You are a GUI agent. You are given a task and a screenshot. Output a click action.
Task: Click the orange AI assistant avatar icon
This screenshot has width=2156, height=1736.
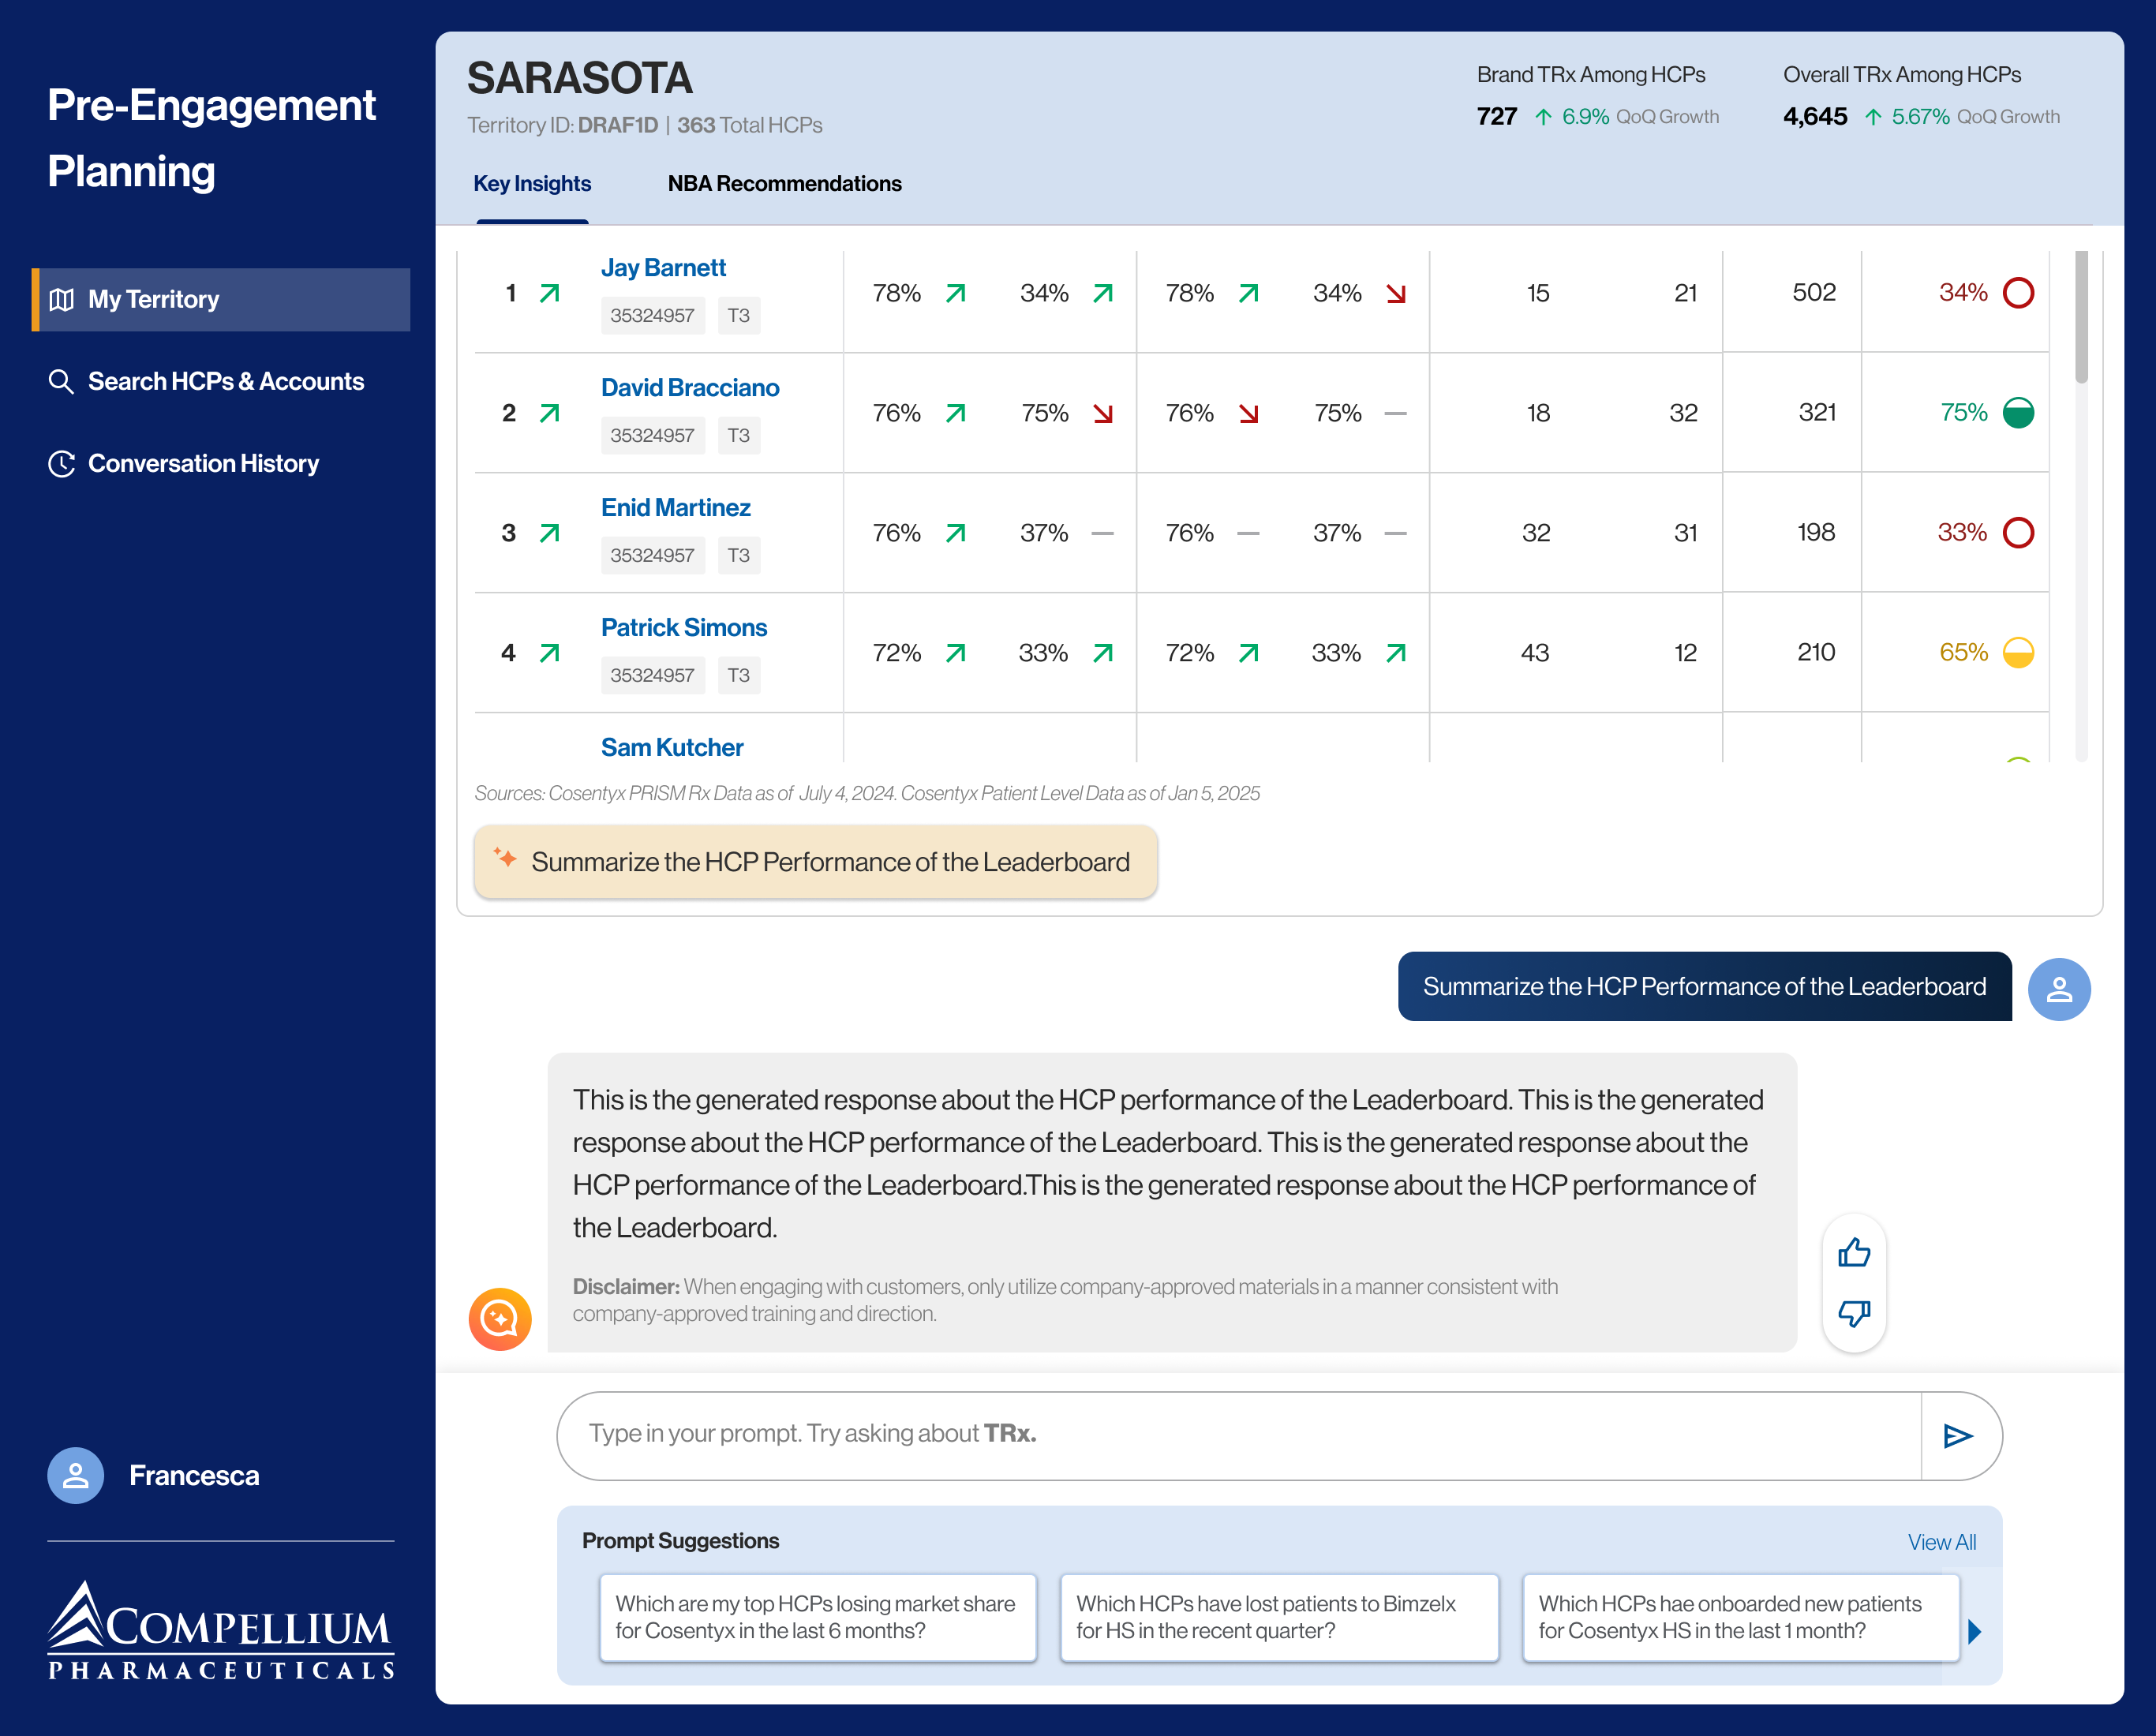500,1319
